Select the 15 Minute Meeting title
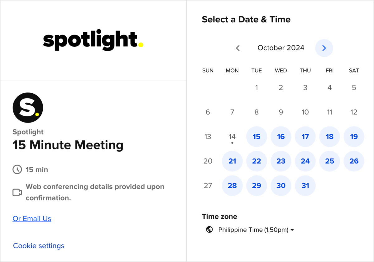374x262 pixels. tap(68, 145)
